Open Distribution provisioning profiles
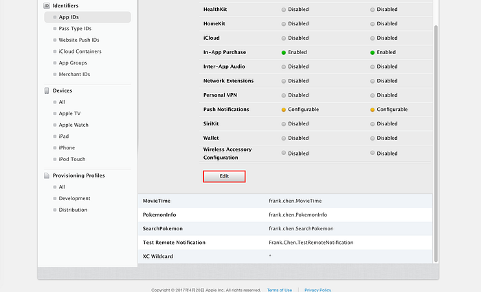 point(73,210)
